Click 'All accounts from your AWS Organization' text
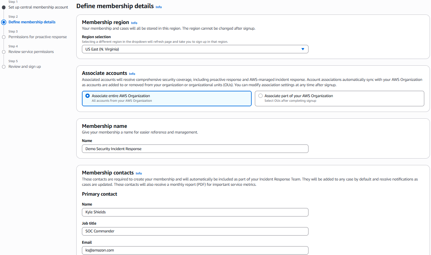The width and height of the screenshot is (431, 255). pyautogui.click(x=122, y=101)
